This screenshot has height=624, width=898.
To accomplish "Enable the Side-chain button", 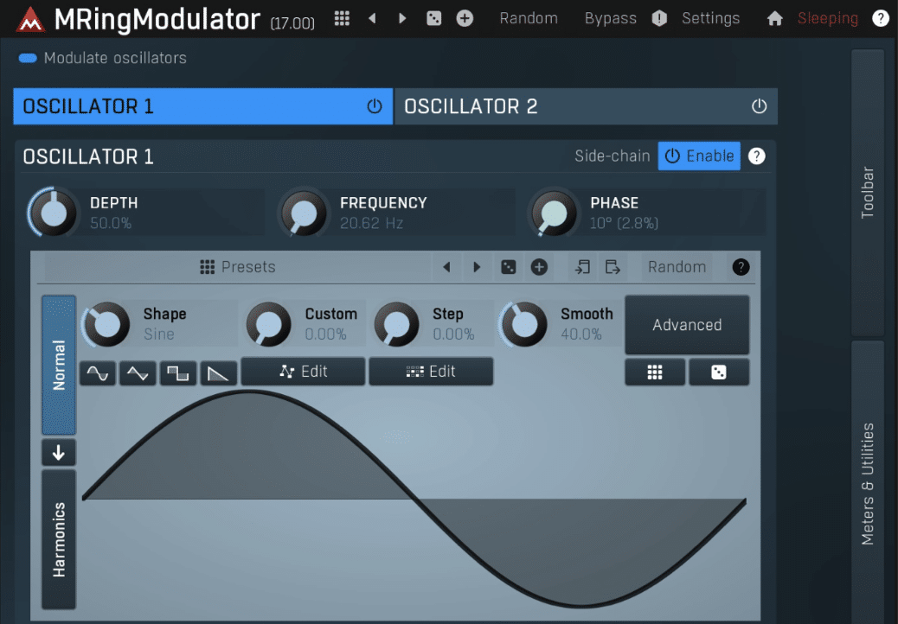I will tap(699, 156).
